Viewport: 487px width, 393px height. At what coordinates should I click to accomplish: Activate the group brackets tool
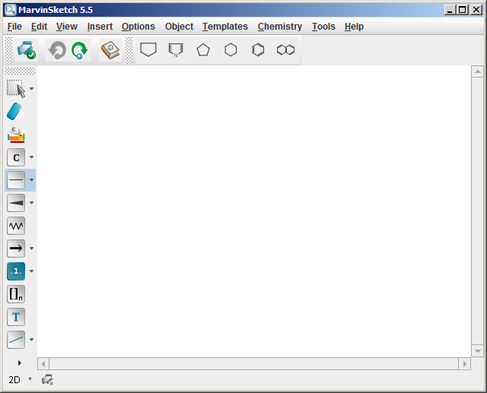click(x=15, y=294)
